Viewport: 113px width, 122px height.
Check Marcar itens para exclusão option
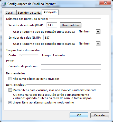click(10, 90)
